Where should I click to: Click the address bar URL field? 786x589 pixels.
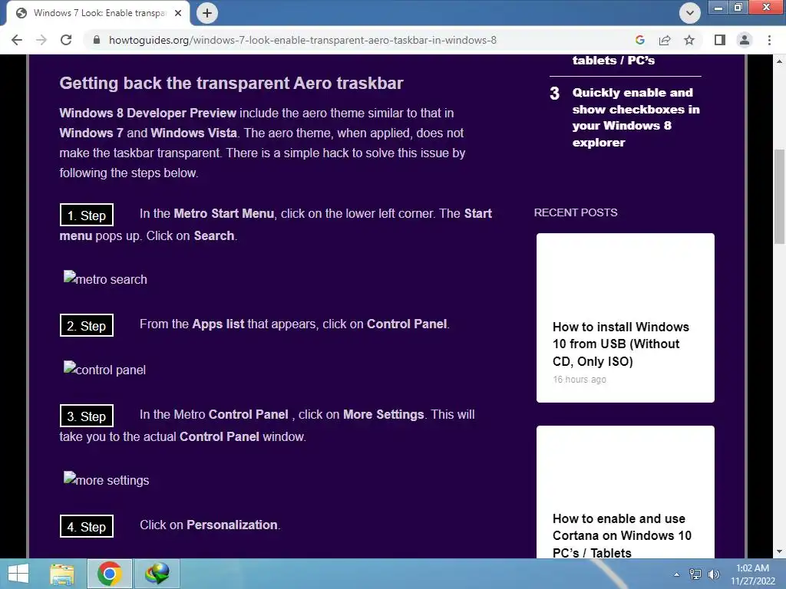click(302, 40)
